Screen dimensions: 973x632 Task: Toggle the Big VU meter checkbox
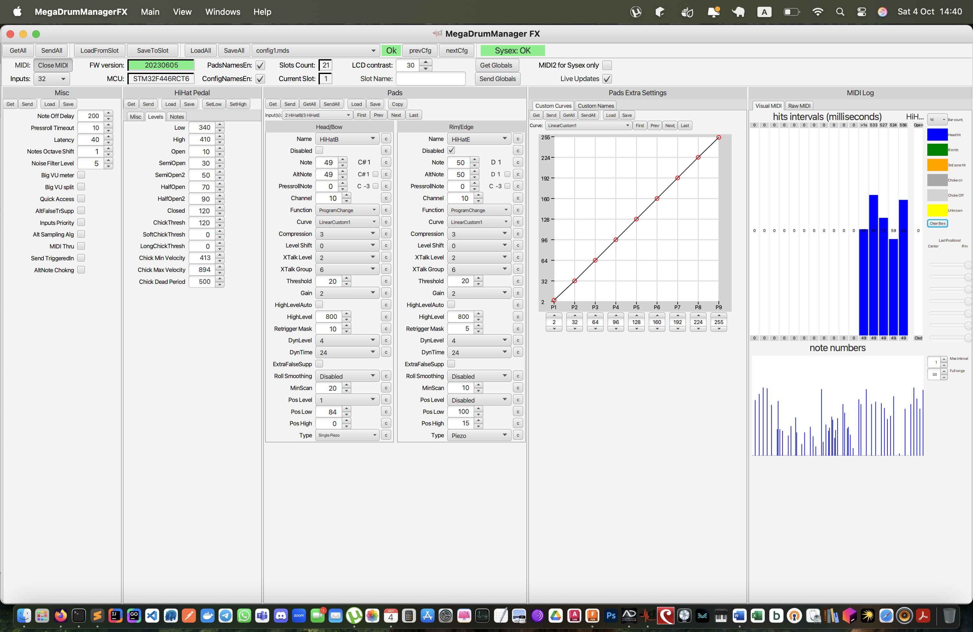pyautogui.click(x=81, y=175)
